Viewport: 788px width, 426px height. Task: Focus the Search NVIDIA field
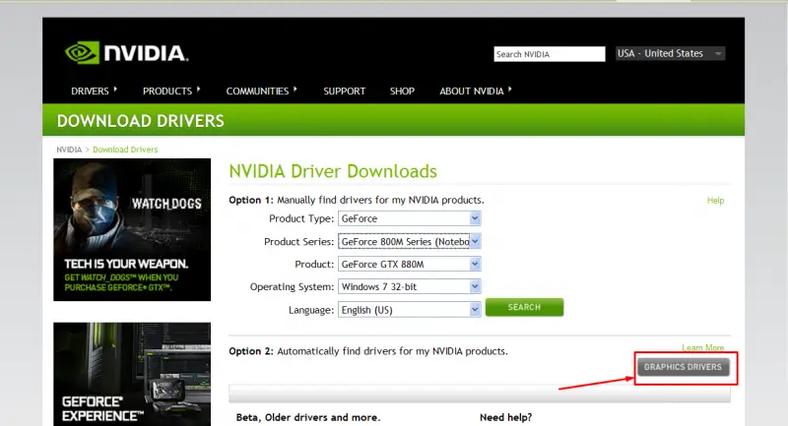pyautogui.click(x=550, y=54)
